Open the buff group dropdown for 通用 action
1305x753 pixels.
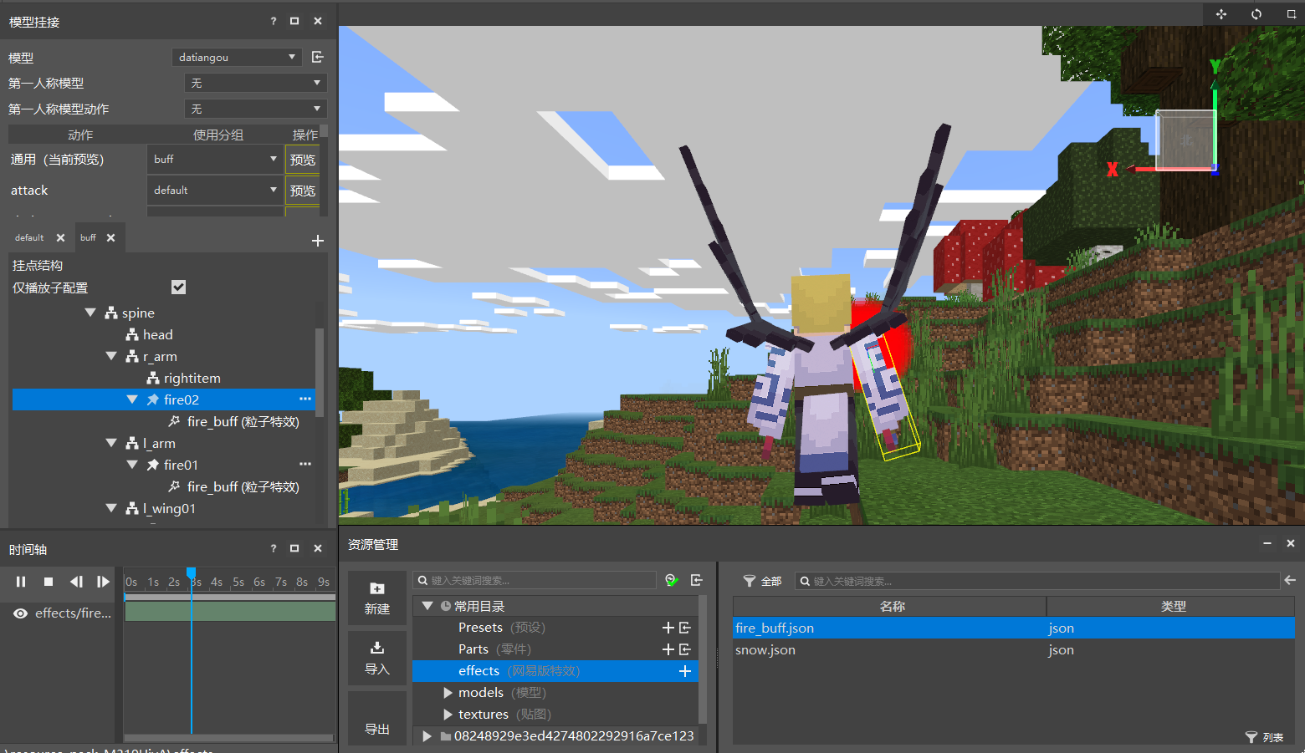(215, 159)
